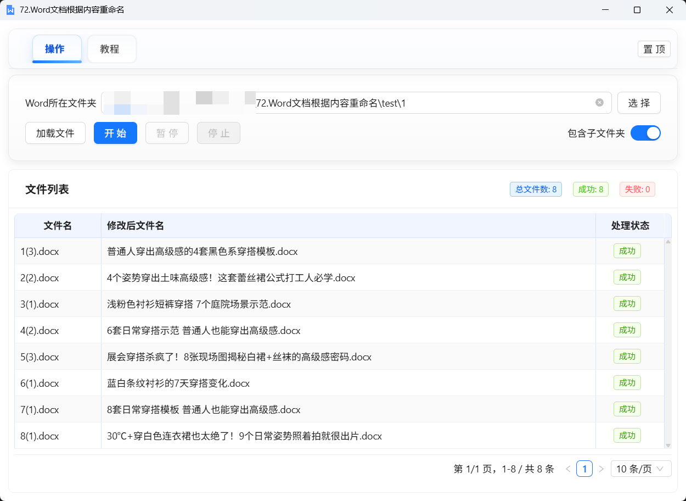Image resolution: width=686 pixels, height=501 pixels.
Task: Click the 总文件数: 8 badge
Action: (x=536, y=189)
